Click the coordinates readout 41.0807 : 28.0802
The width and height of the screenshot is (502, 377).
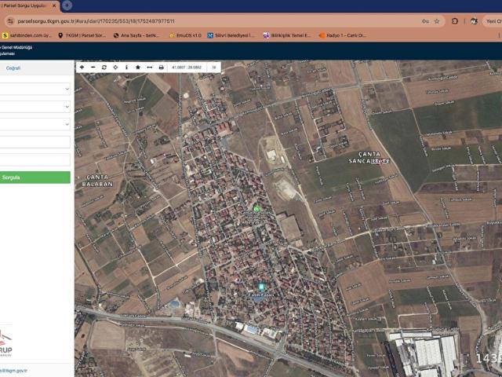pos(187,68)
